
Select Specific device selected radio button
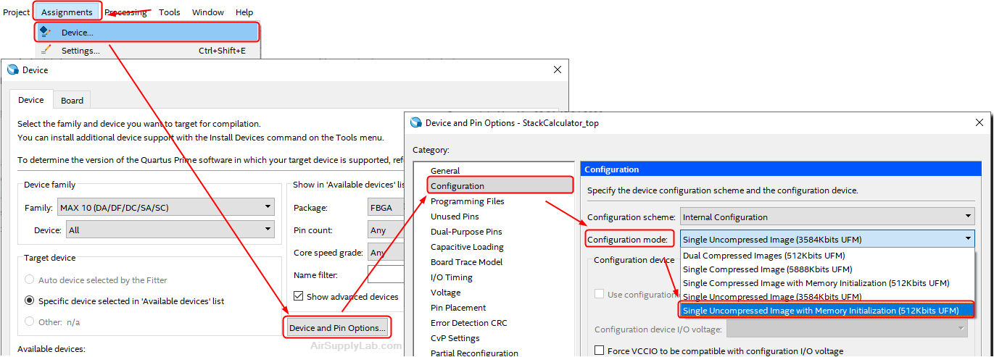(x=30, y=301)
